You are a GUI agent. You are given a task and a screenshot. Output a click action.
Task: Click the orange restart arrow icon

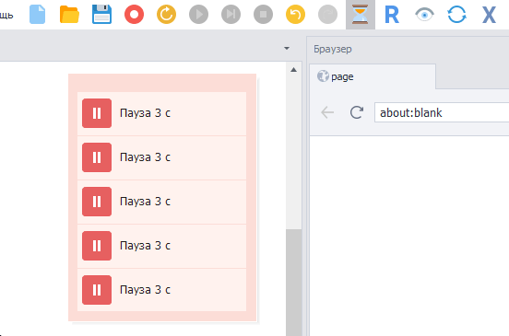coord(166,15)
